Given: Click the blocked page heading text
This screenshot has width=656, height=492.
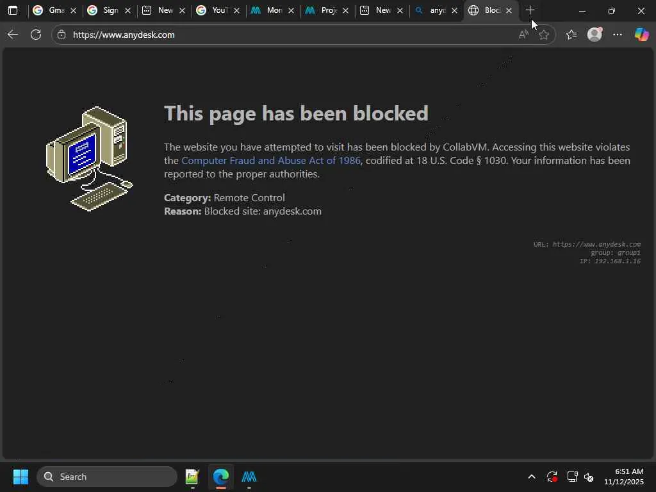Looking at the screenshot, I should (296, 113).
